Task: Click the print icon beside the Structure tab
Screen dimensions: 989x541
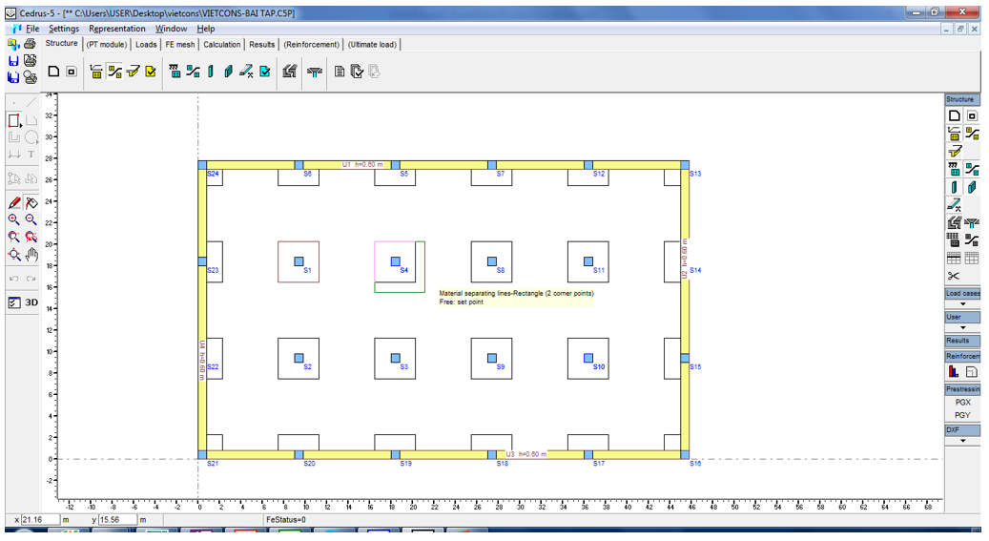Action: tap(30, 44)
